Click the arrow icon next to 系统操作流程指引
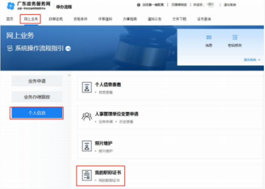Viewport: 265px width, 189px height. coord(68,48)
